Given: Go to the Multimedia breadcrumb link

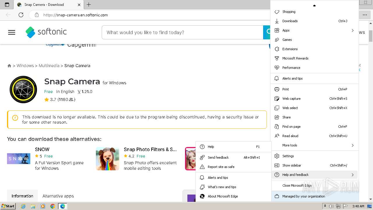Looking at the screenshot, I should tap(49, 66).
